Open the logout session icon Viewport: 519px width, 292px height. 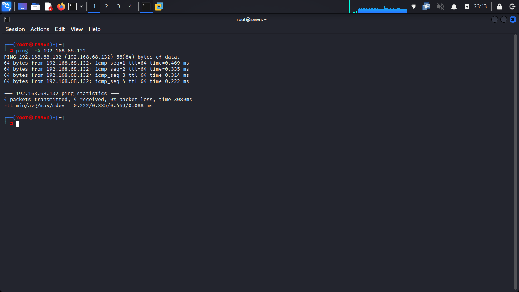[512, 6]
